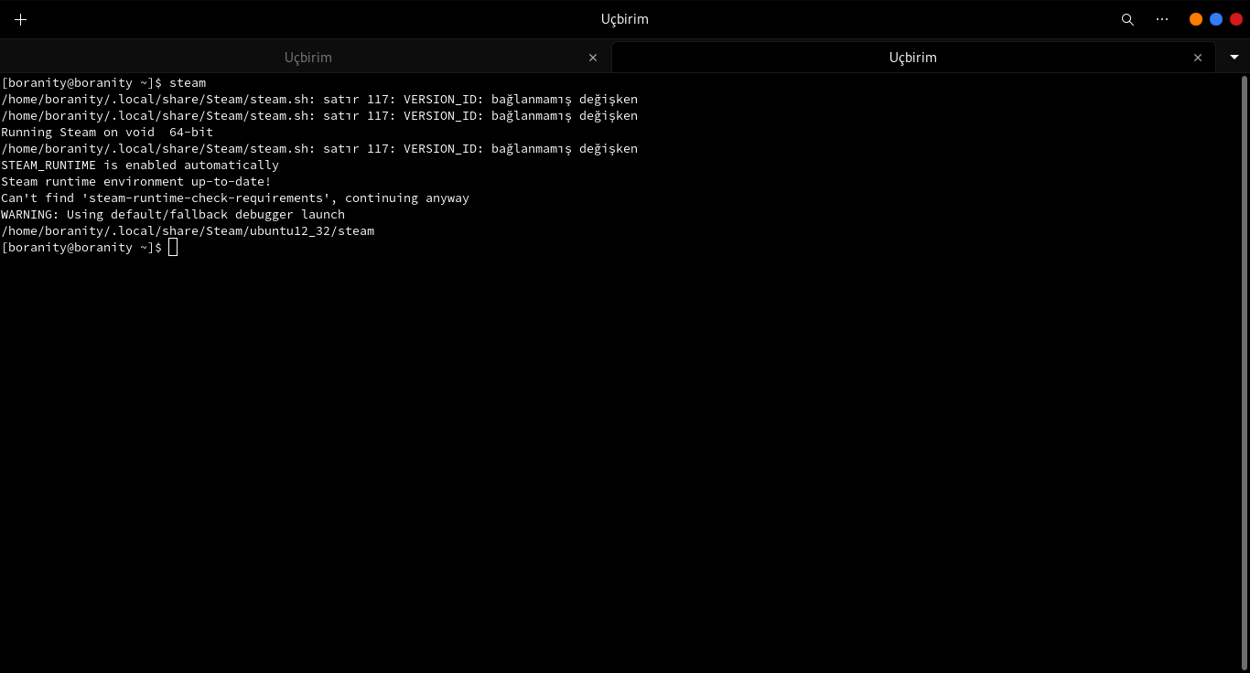Open the three-dots menu in the header bar
Viewport: 1250px width, 673px height.
point(1162,19)
